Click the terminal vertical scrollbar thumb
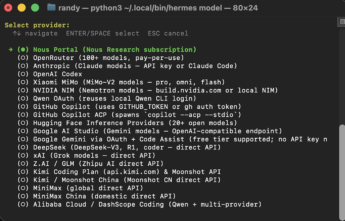The image size is (345, 221). click(342, 172)
